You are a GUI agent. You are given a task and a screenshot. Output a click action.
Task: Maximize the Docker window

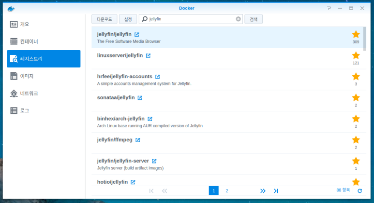[351, 8]
